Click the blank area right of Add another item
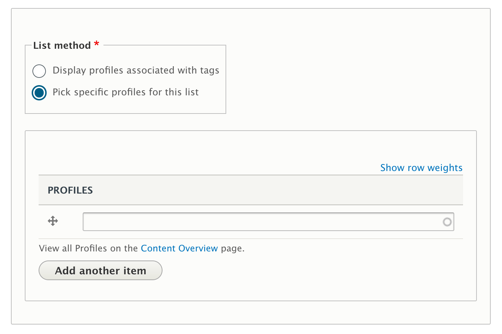Image resolution: width=502 pixels, height=334 pixels. [x=310, y=270]
